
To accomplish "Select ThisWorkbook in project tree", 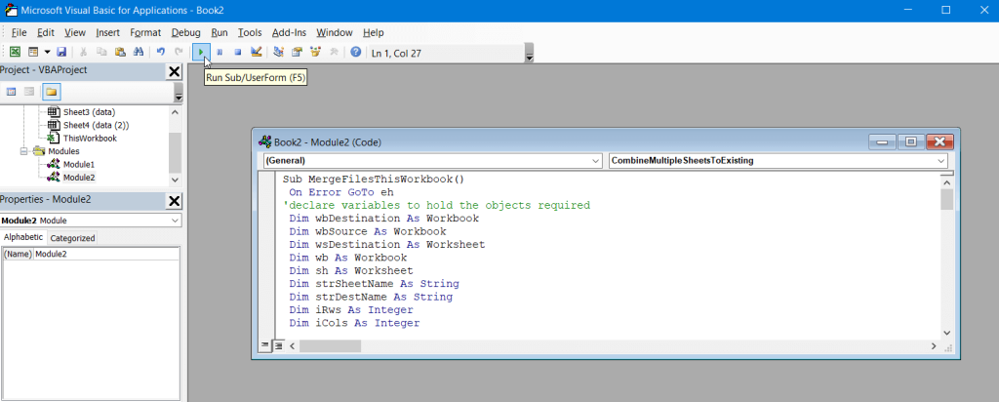I will tap(90, 139).
